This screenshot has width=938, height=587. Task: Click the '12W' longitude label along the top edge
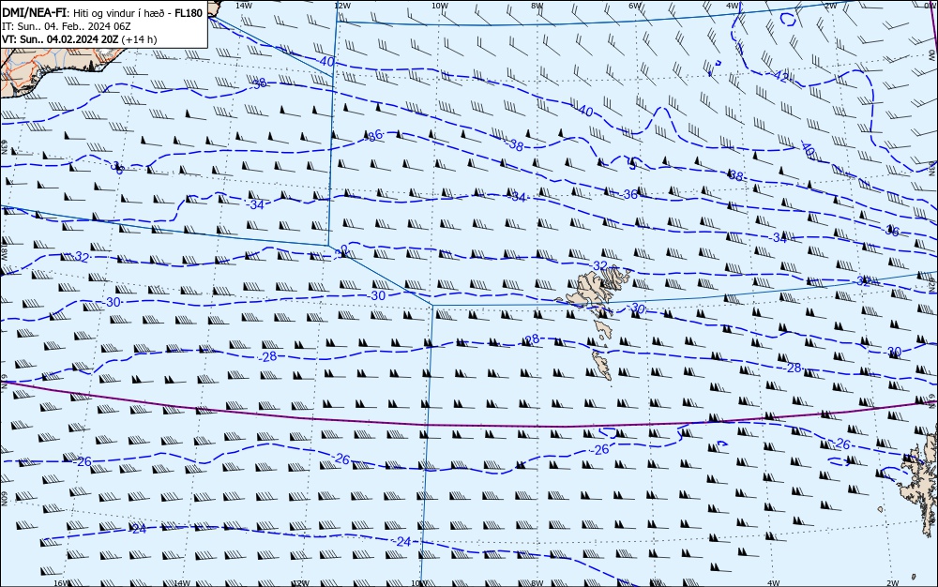pyautogui.click(x=341, y=5)
